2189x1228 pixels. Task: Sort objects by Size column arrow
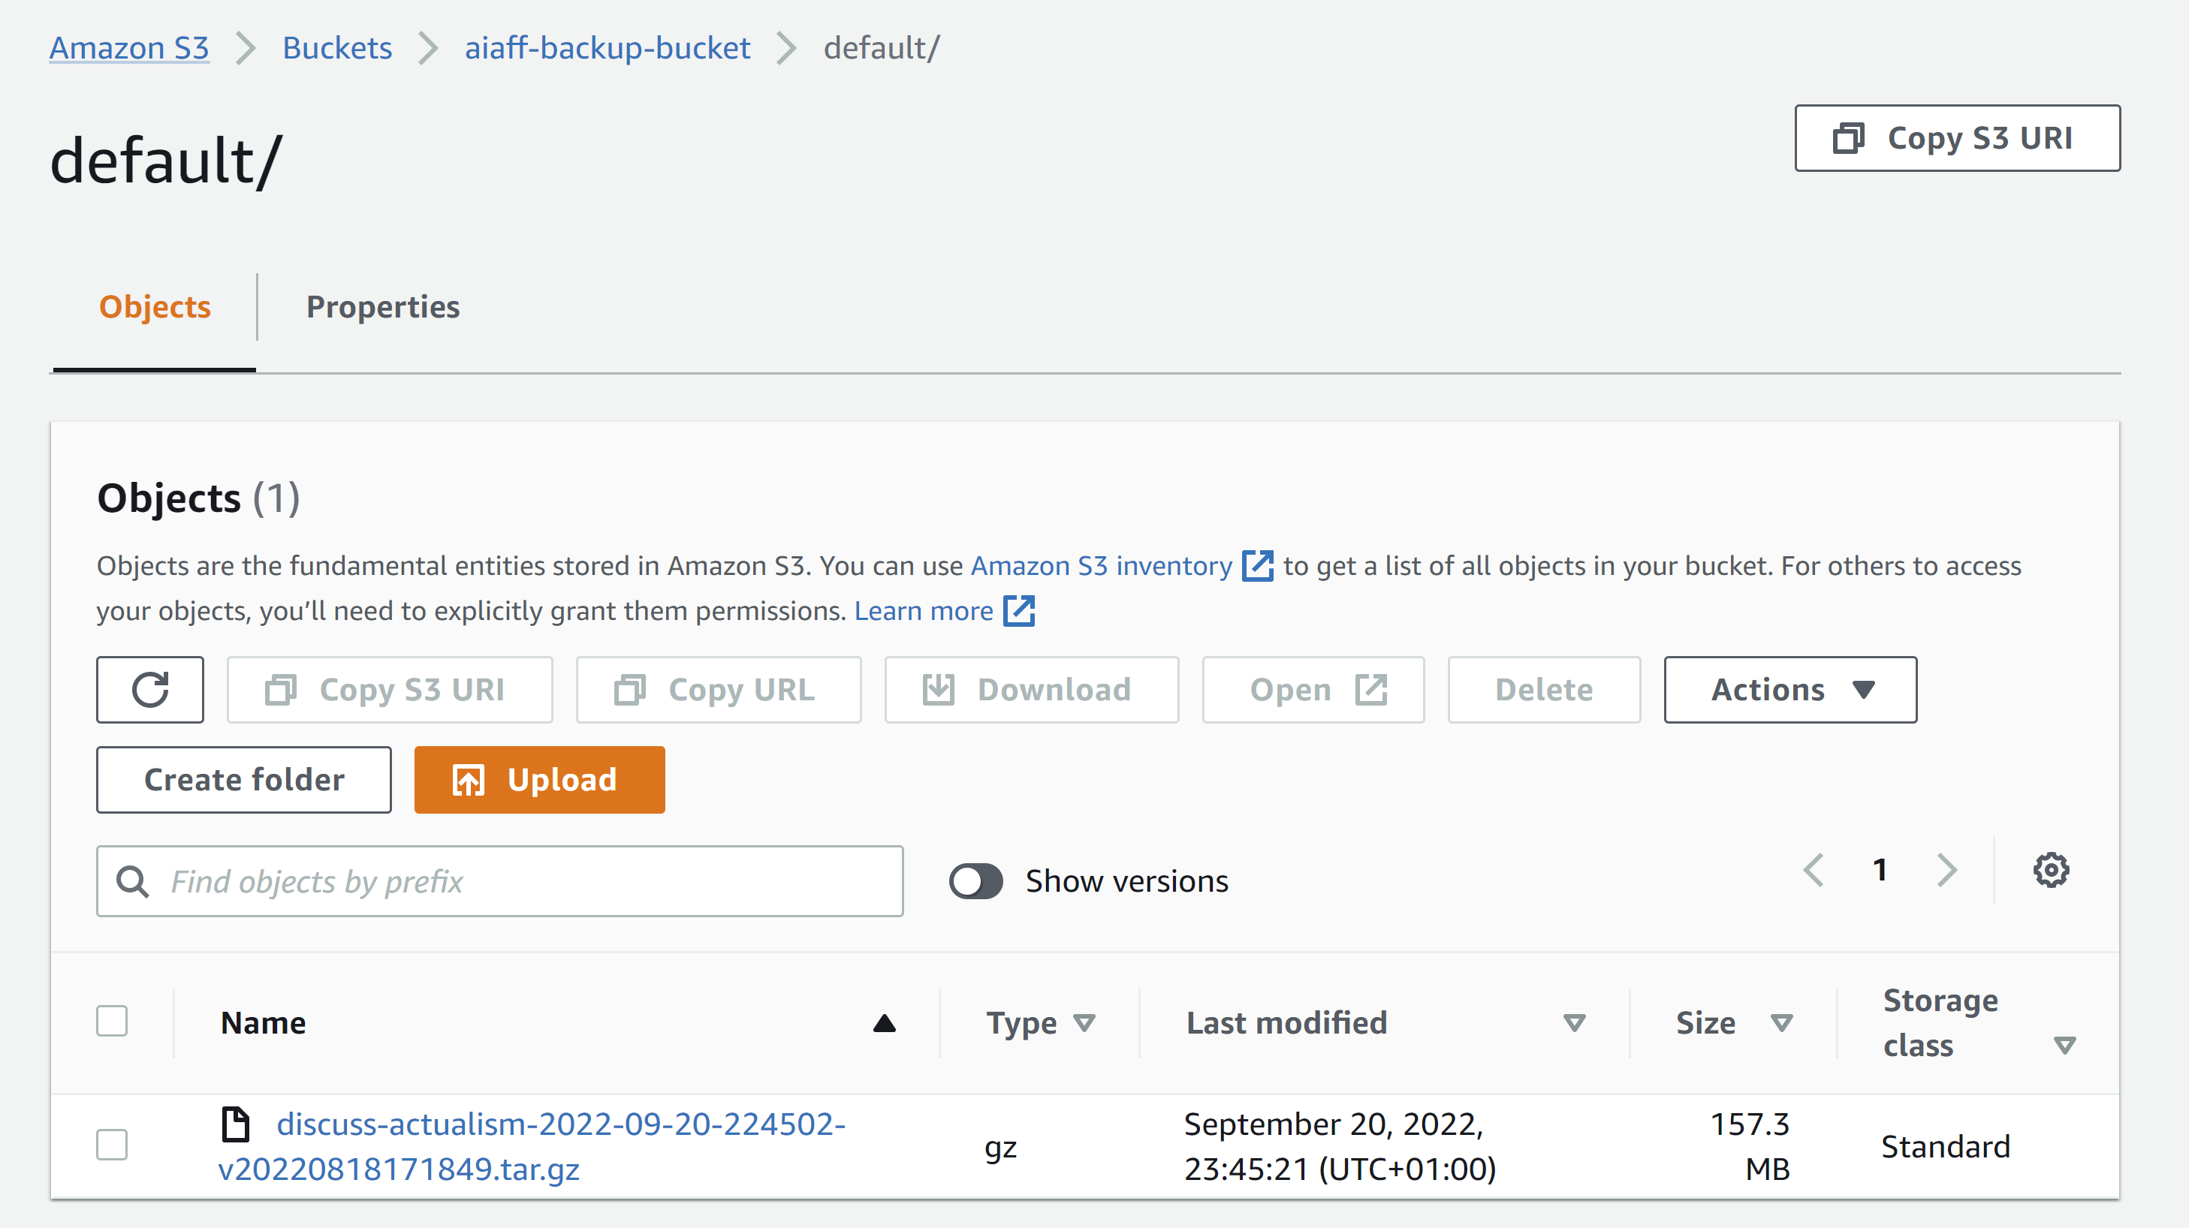click(1781, 1022)
